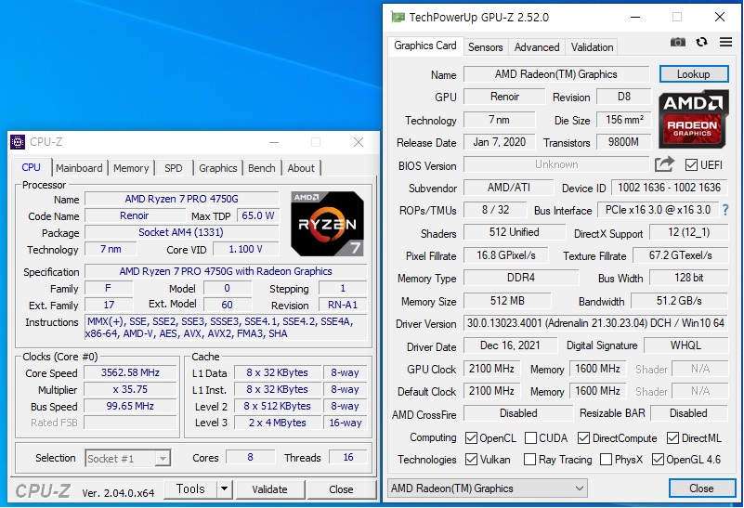
Task: Click the Digital Signature value WHQL
Action: point(685,345)
